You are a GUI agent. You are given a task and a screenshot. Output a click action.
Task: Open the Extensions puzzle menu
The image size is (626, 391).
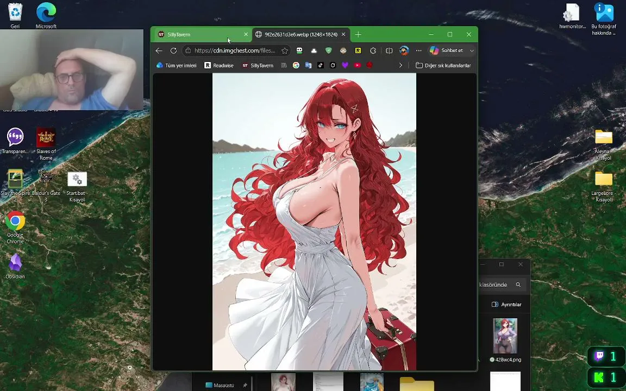(373, 51)
